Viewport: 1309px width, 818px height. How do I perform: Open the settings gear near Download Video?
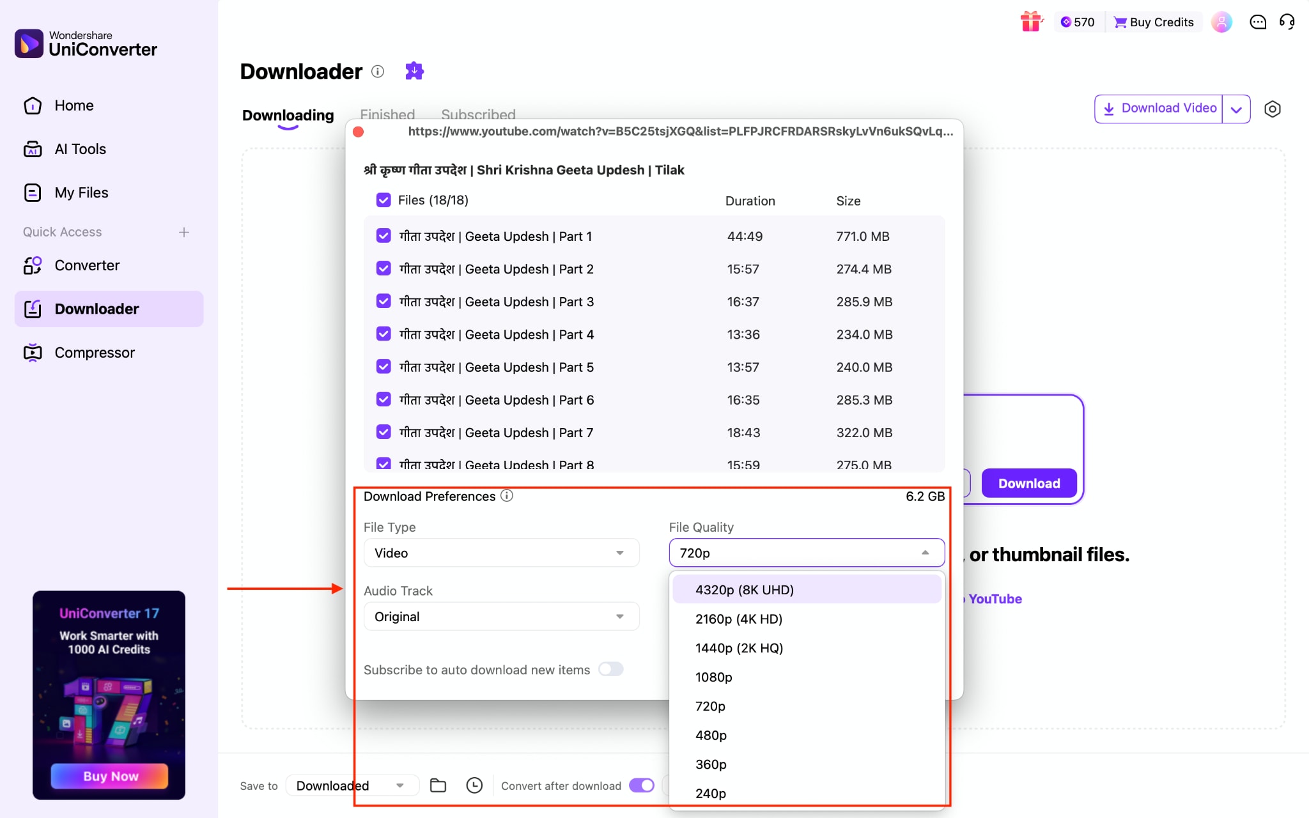1272,109
